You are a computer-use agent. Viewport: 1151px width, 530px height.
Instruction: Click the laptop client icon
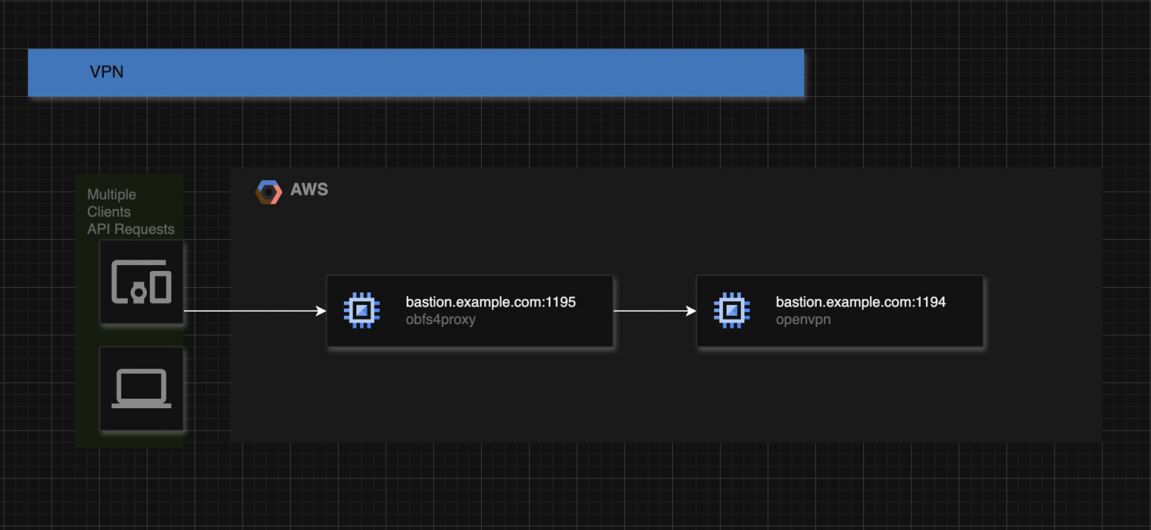point(141,388)
